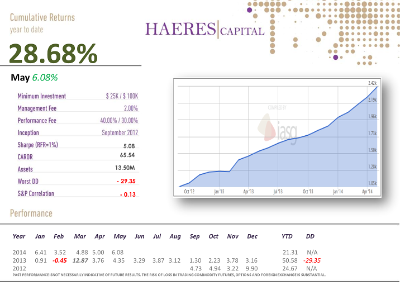Click the 'S&P Correlation' label
Image resolution: width=400 pixels, height=285 pixels.
click(36, 194)
